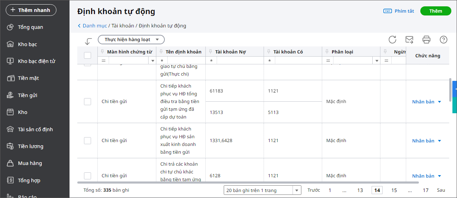
Task: Go to page 15
Action: (394, 190)
